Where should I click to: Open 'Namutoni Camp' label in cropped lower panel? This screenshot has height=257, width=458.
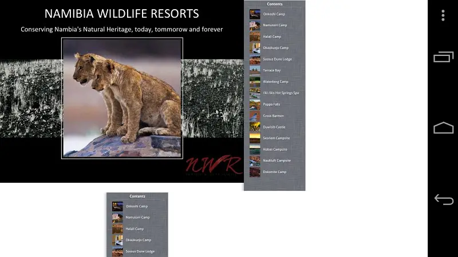[x=137, y=218]
